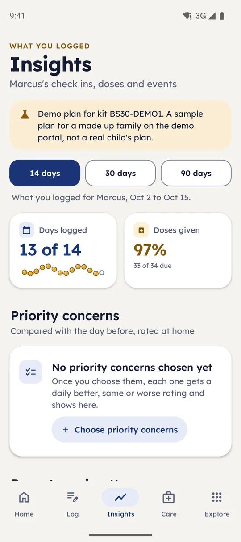Tap the checklist icon in priority concerns card
This screenshot has height=542, width=241.
[x=31, y=372]
